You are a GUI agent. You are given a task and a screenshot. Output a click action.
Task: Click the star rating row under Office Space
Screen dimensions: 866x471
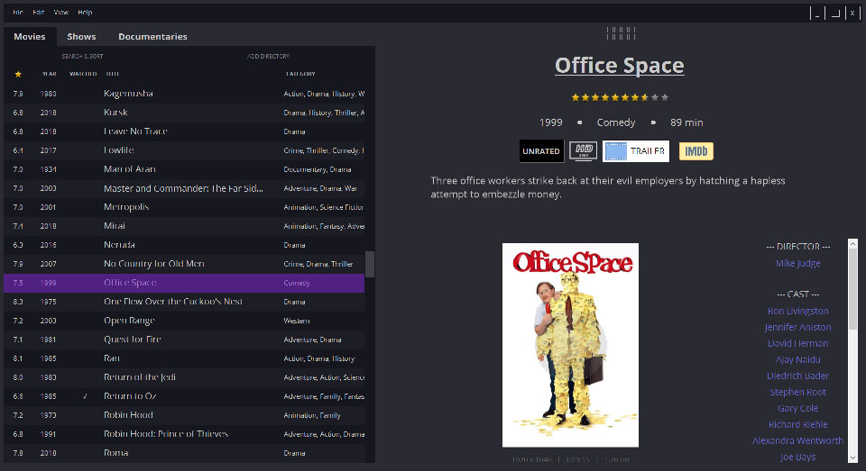point(620,97)
